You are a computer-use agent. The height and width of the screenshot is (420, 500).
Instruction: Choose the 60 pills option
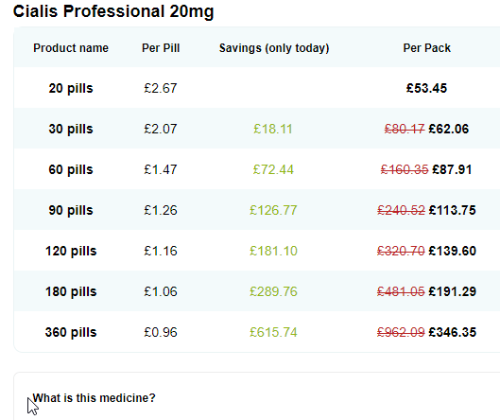(257, 169)
